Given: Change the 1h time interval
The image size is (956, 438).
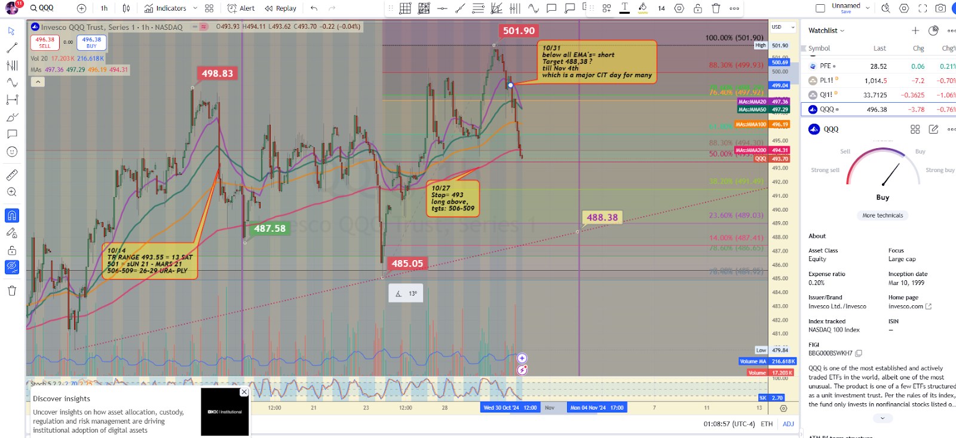Looking at the screenshot, I should coord(104,8).
